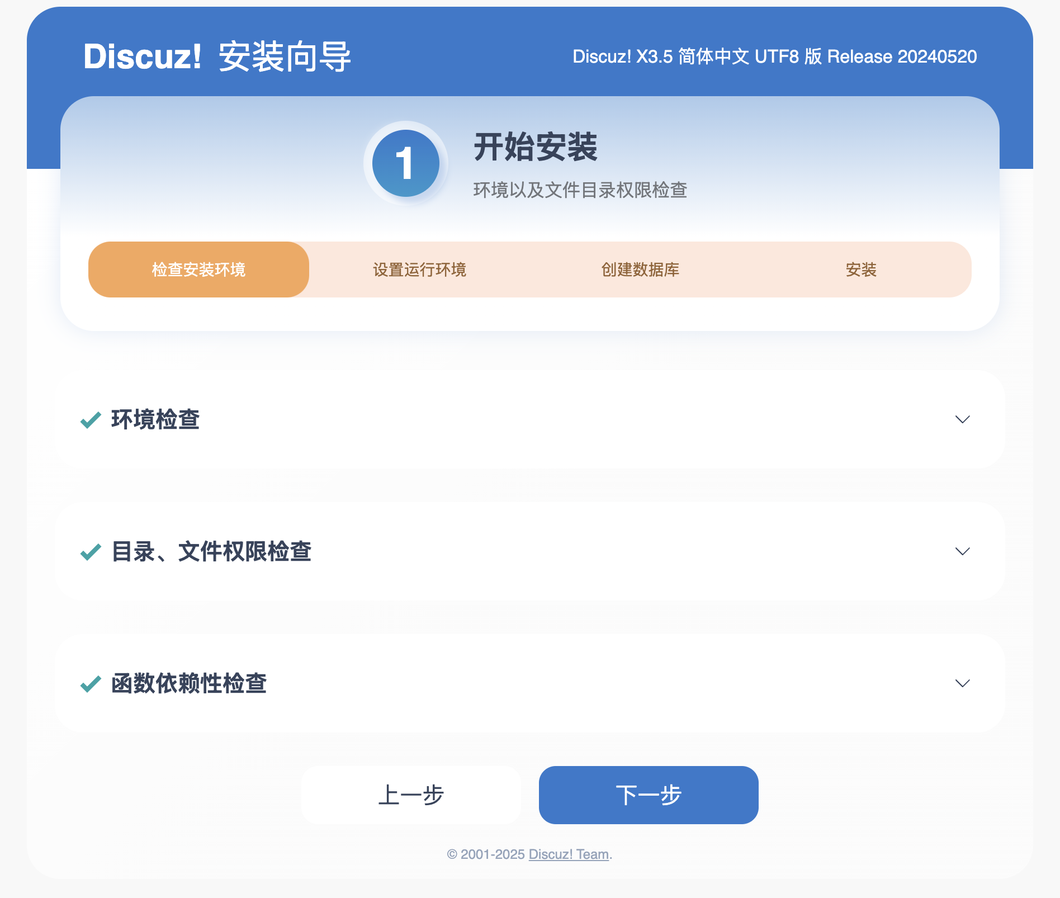1060x898 pixels.
Task: Select the 安装 step in progress bar
Action: pos(861,270)
